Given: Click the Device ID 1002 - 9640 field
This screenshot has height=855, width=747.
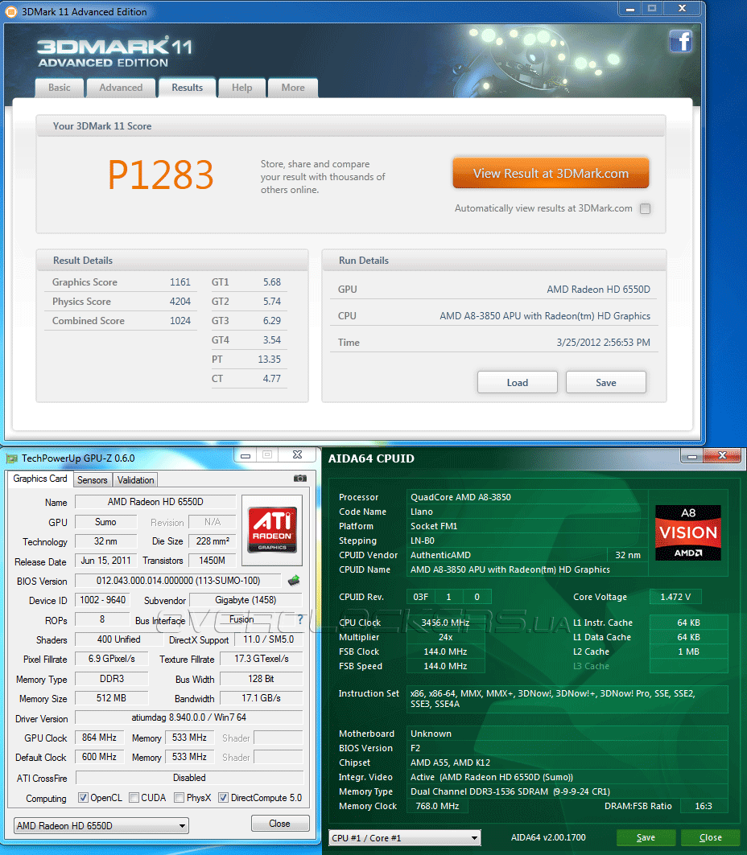Looking at the screenshot, I should click(x=102, y=600).
